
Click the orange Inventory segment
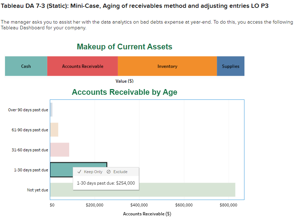click(167, 66)
